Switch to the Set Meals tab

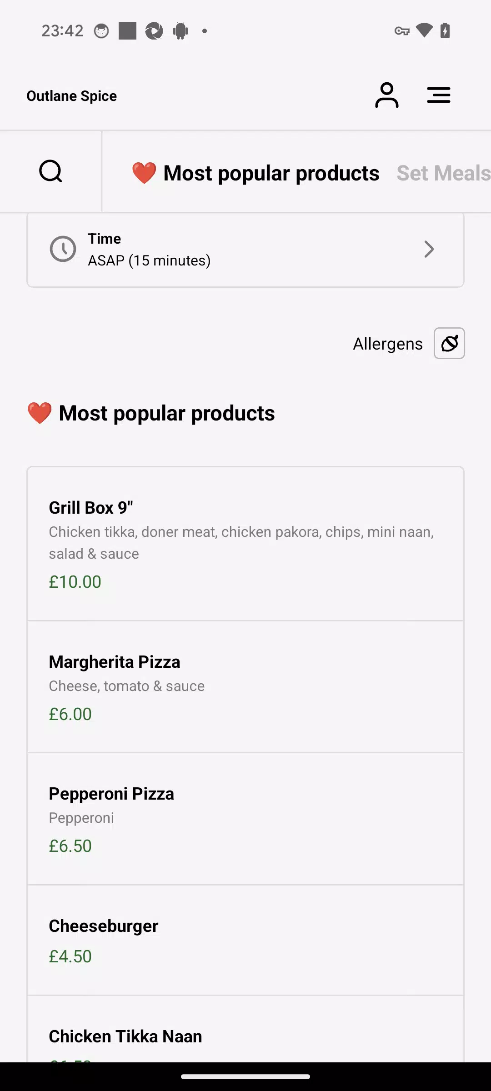(443, 173)
